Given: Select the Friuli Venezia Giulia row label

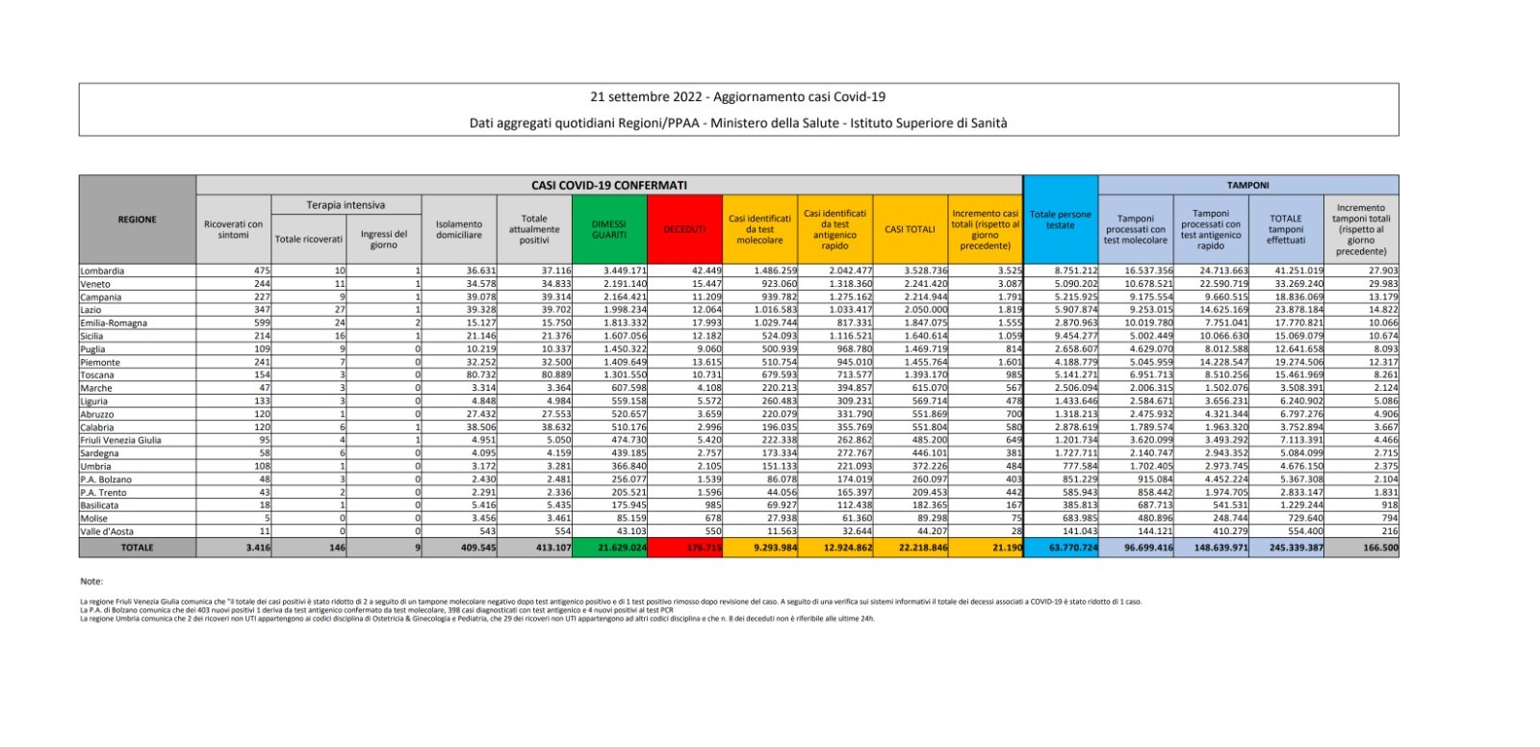Looking at the screenshot, I should (120, 440).
